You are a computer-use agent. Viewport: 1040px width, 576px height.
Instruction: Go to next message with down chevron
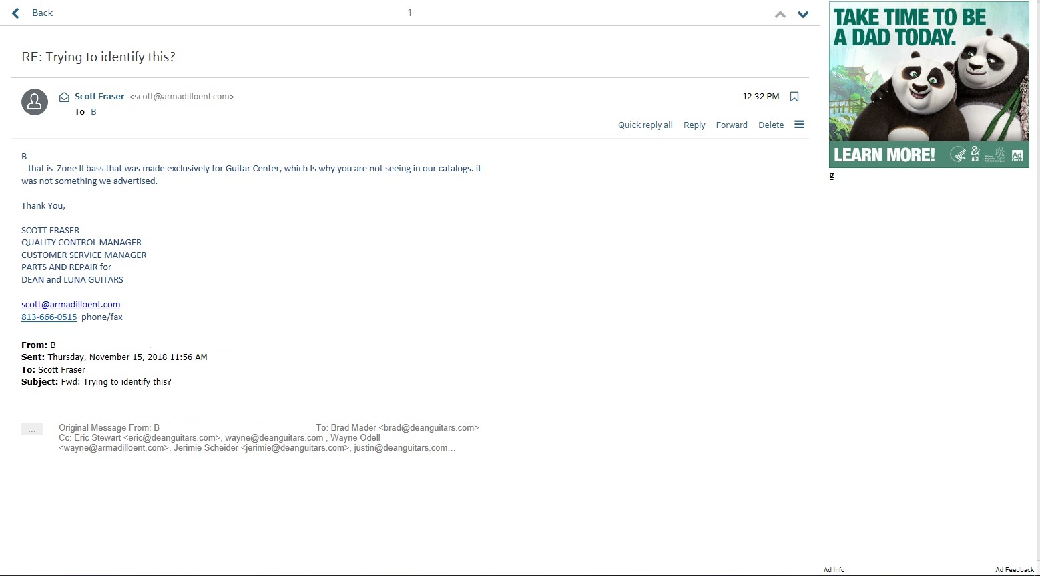(803, 14)
